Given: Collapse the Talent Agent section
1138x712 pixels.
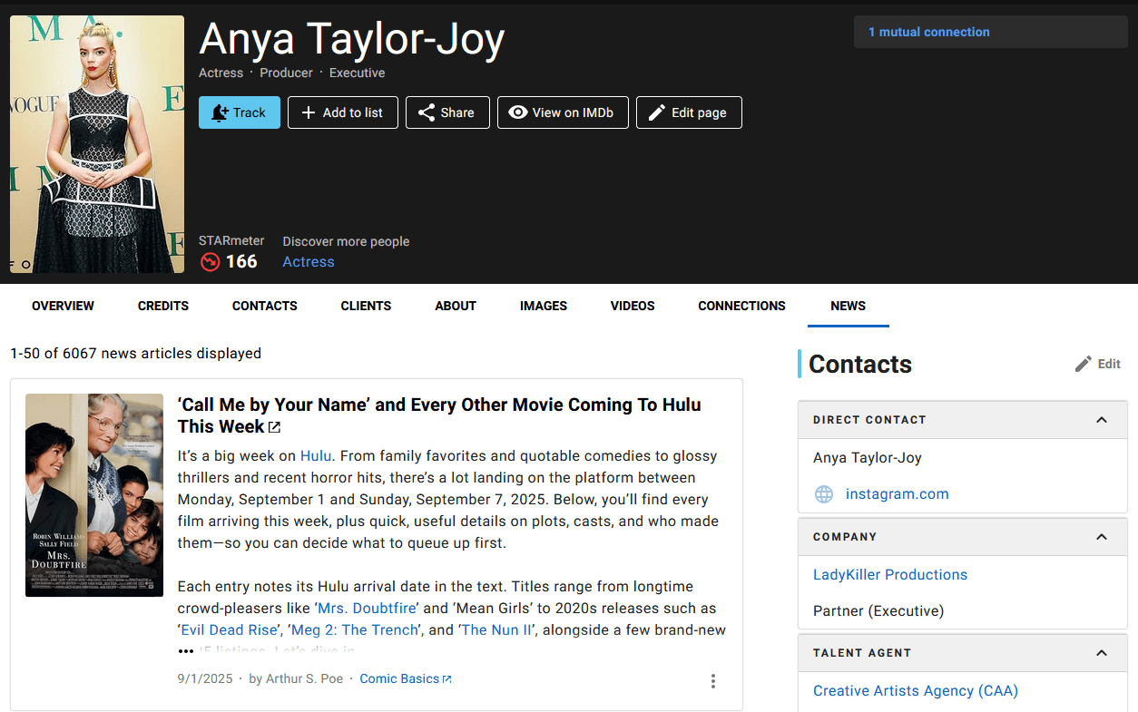Looking at the screenshot, I should pos(1102,653).
